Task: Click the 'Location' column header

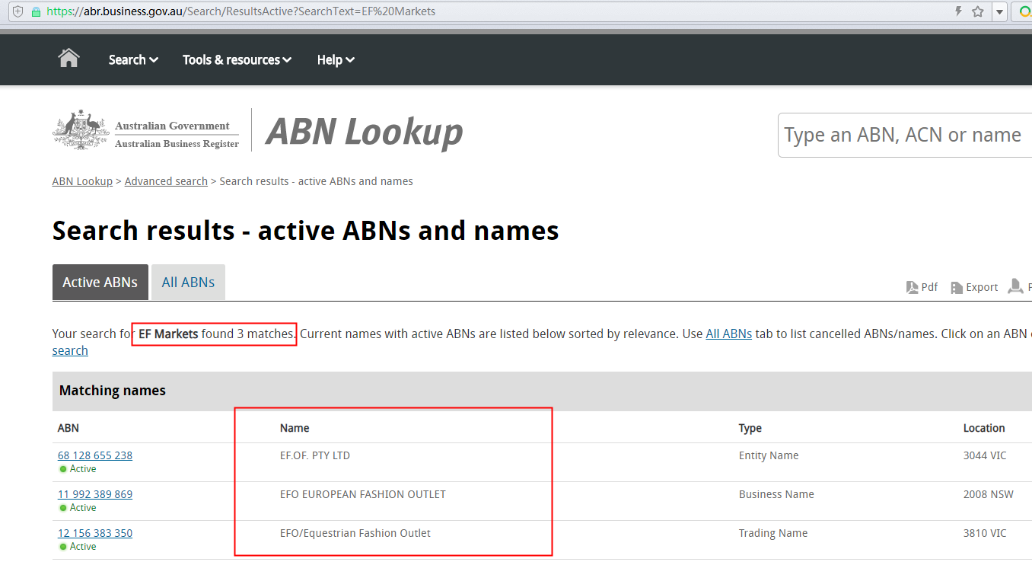Action: click(984, 428)
